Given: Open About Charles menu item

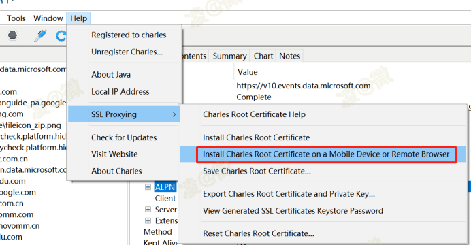Looking at the screenshot, I should pos(116,171).
